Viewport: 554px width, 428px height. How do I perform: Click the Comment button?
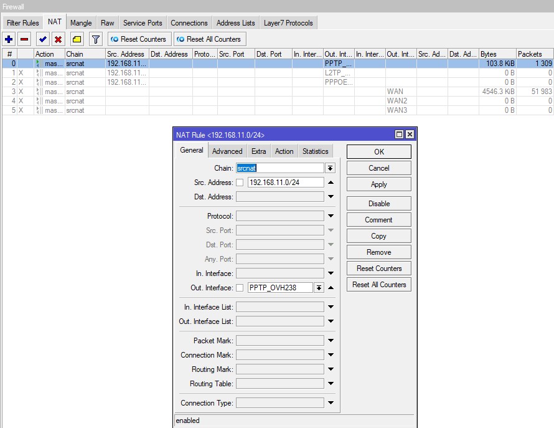click(x=378, y=220)
